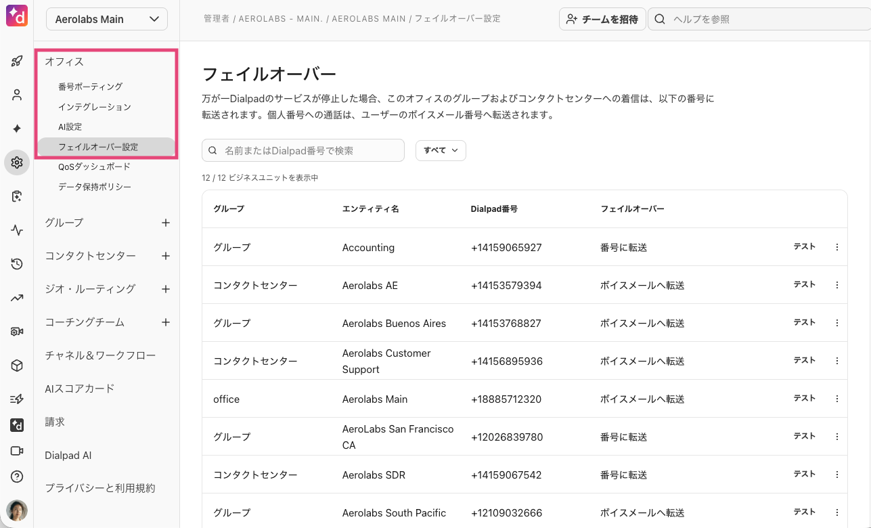871x528 pixels.
Task: Click phone number +14153579394
Action: (x=506, y=285)
